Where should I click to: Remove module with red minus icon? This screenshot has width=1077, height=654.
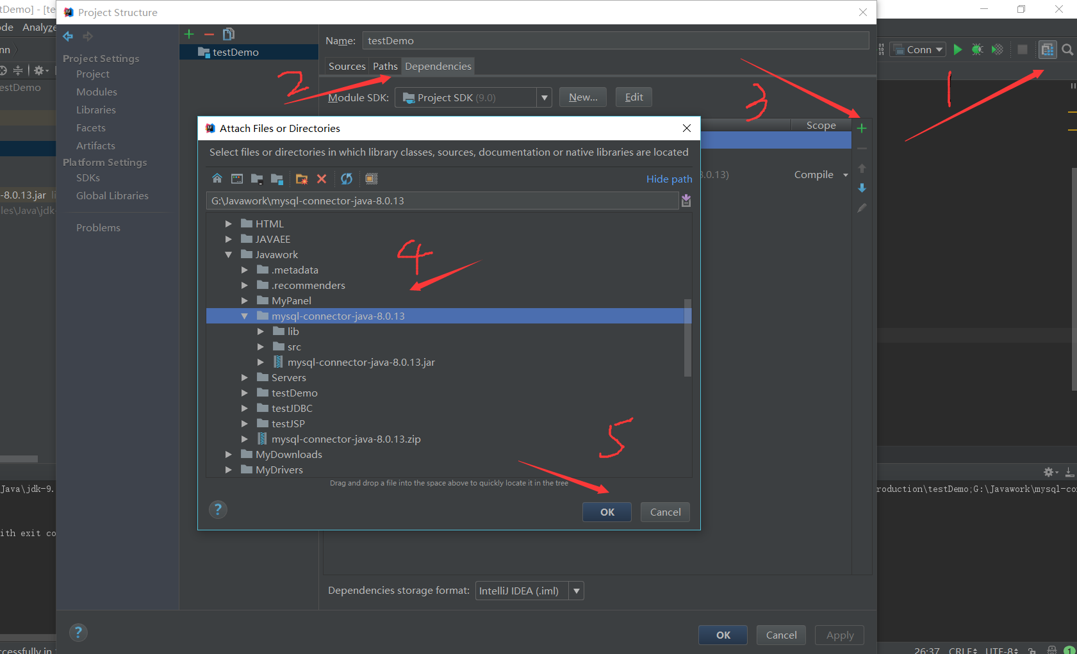point(209,34)
